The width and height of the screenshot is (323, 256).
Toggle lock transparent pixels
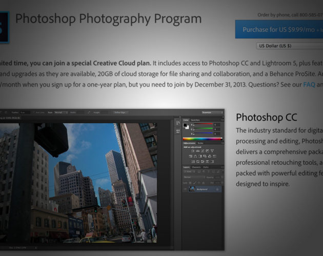[190, 183]
